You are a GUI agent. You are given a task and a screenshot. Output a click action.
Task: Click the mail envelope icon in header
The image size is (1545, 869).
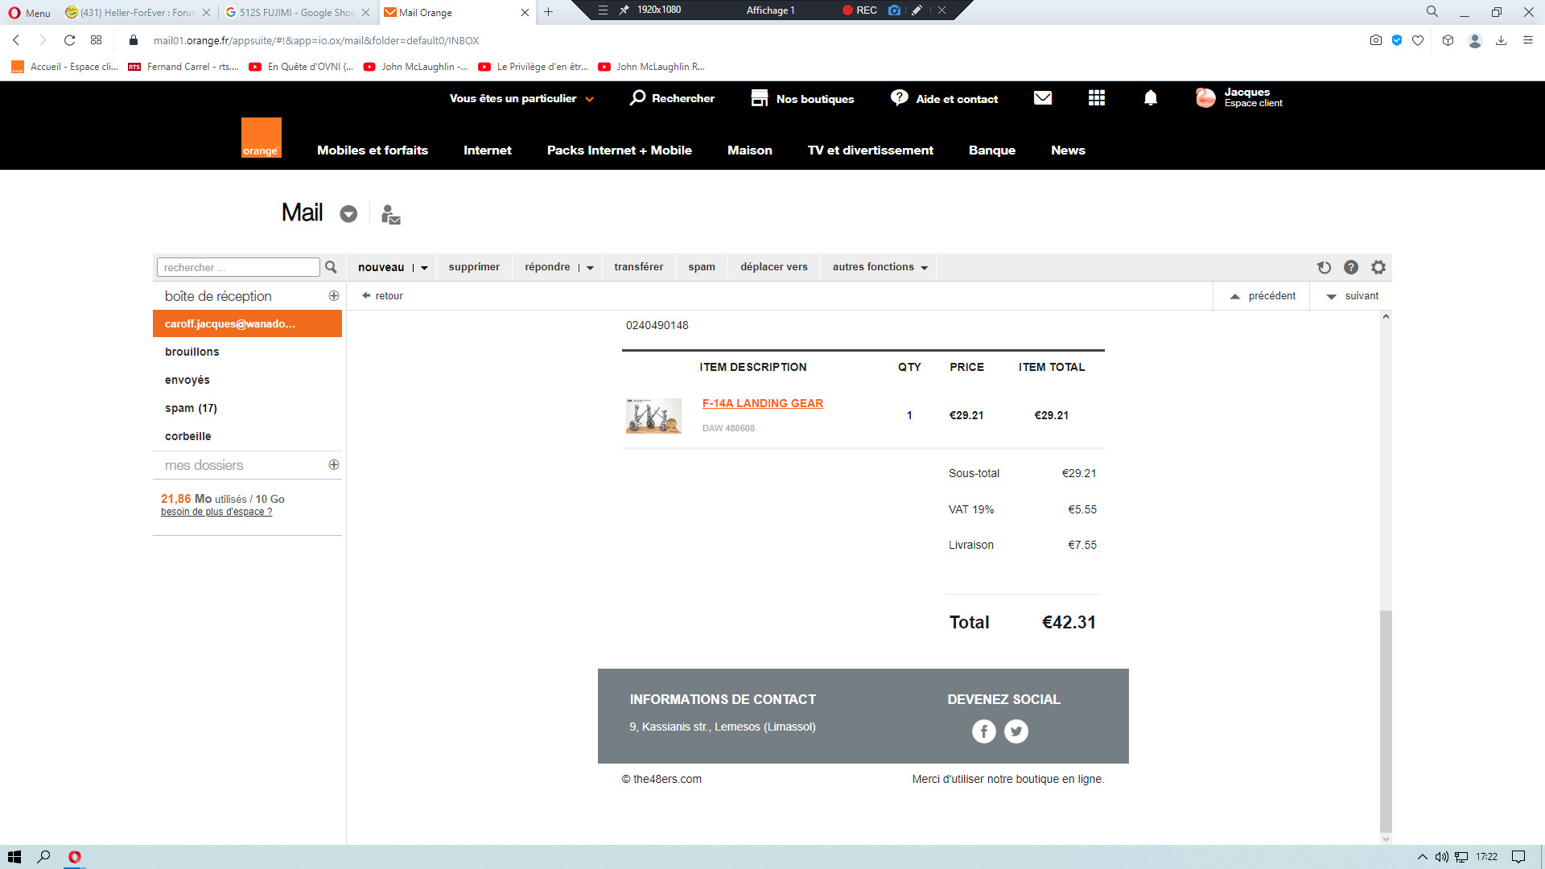tap(1043, 98)
